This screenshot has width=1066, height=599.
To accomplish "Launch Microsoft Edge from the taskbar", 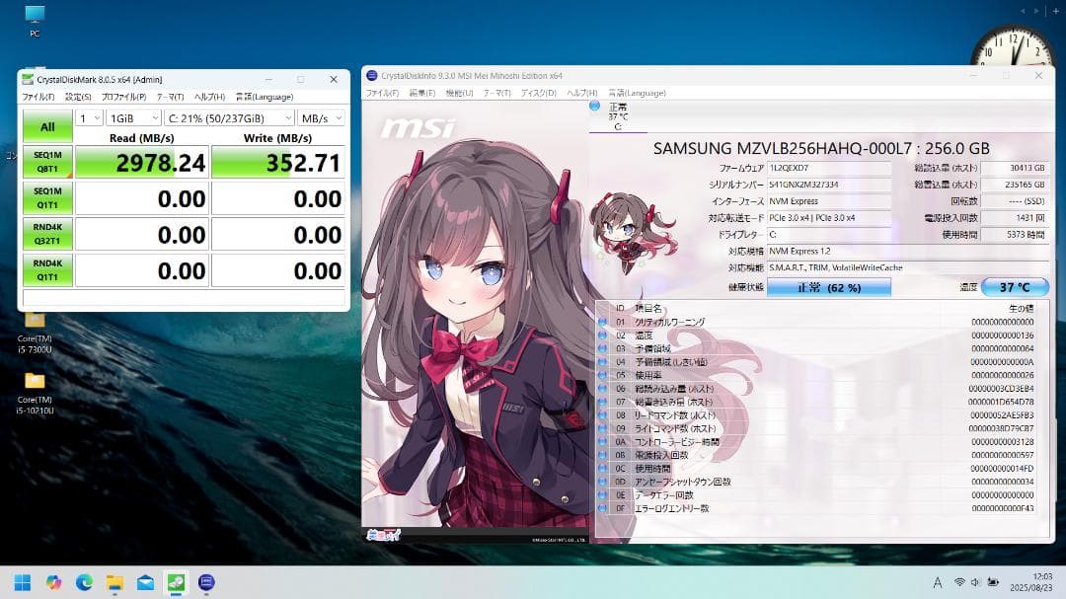I will [x=86, y=583].
